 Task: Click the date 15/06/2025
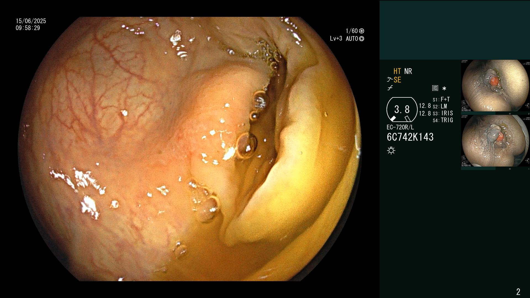[x=31, y=21]
